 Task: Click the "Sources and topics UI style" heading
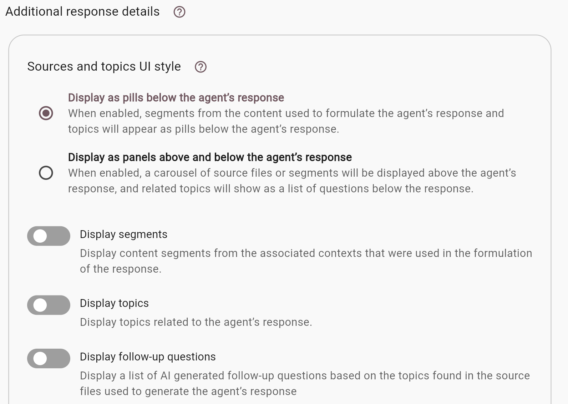[104, 67]
